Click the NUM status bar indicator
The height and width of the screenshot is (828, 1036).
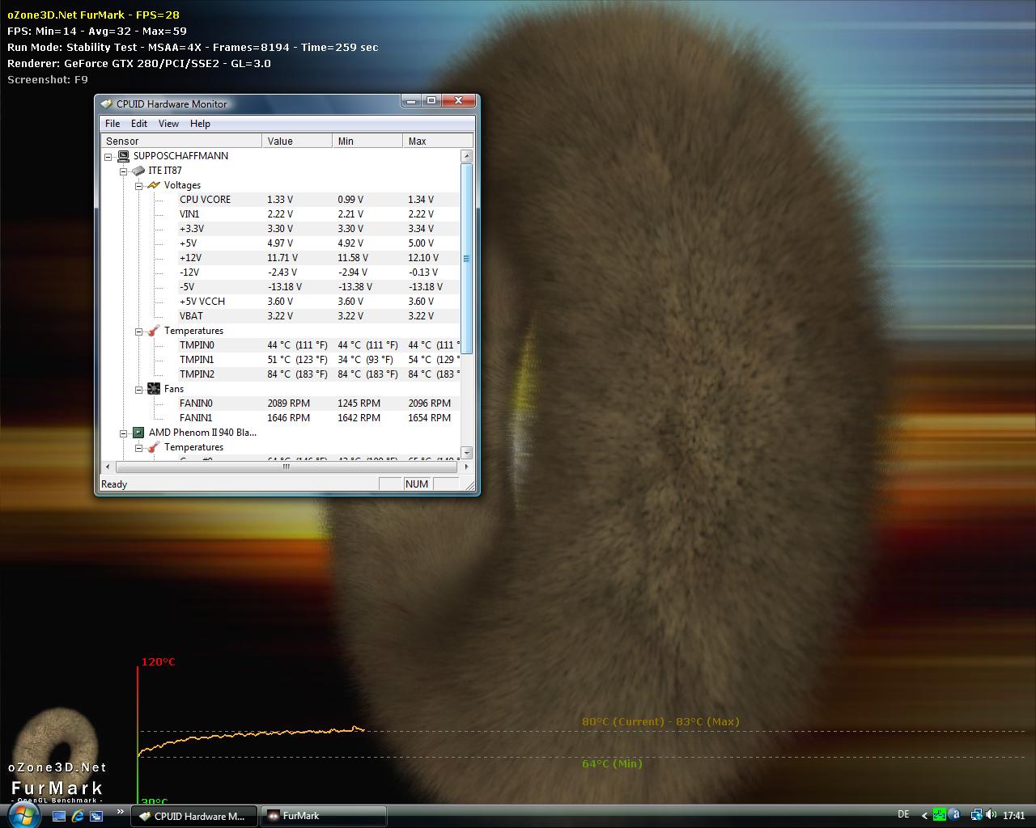(x=417, y=484)
